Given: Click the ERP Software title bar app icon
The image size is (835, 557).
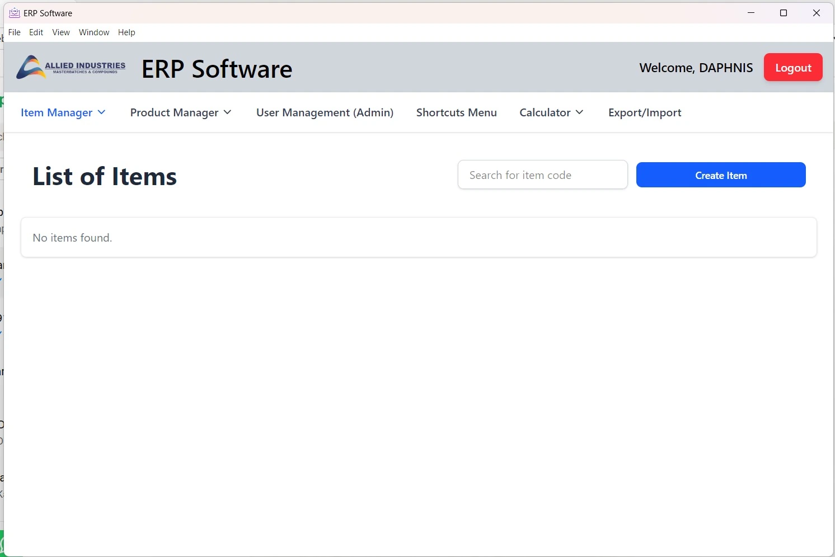Looking at the screenshot, I should point(15,13).
